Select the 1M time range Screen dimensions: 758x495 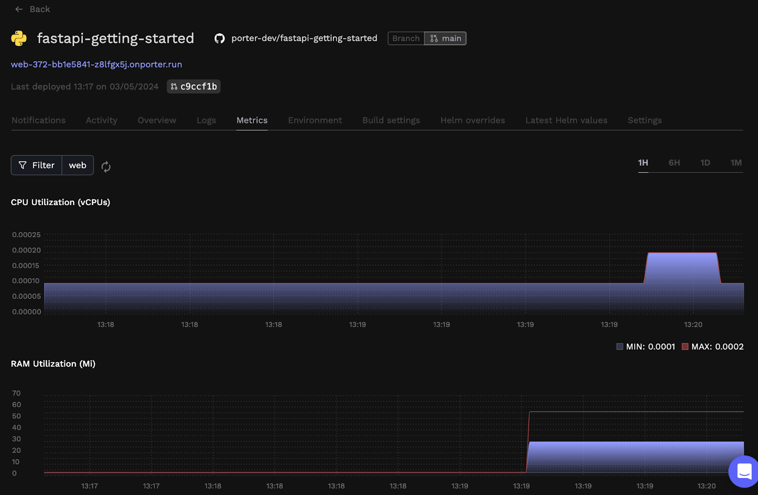(x=736, y=163)
